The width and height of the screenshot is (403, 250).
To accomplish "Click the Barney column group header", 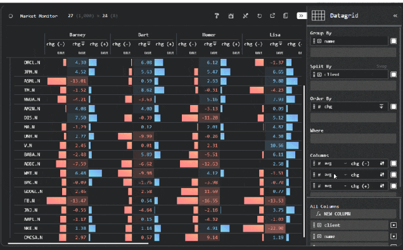I will point(77,35).
